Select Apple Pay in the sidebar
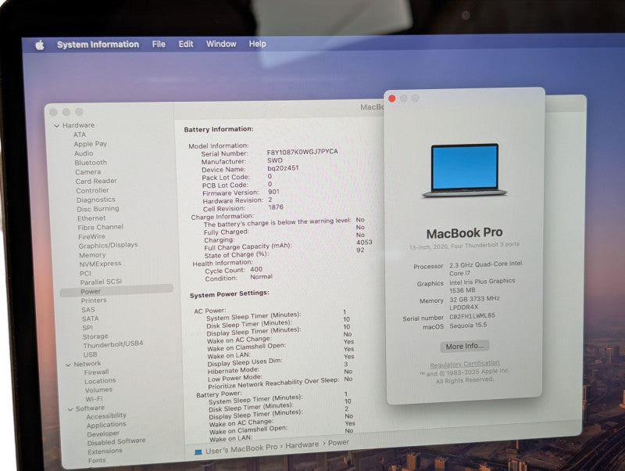The image size is (625, 471). [91, 144]
